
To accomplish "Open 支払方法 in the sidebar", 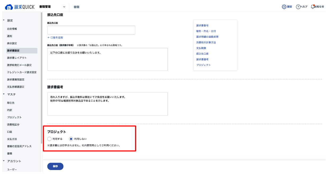I will coord(12,139).
